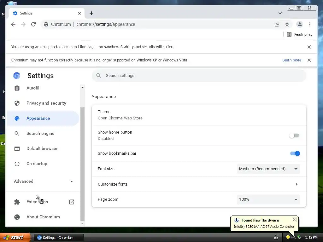Click the taskbar clock showing 3:12 PM
The width and height of the screenshot is (323, 242).
pos(311,238)
